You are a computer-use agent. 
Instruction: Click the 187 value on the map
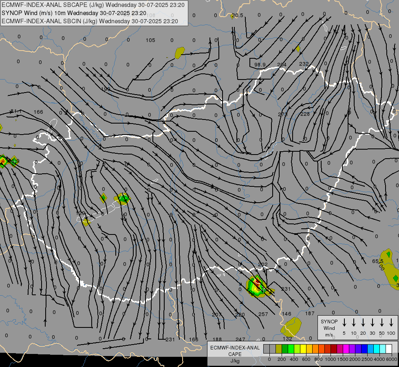click(x=310, y=314)
